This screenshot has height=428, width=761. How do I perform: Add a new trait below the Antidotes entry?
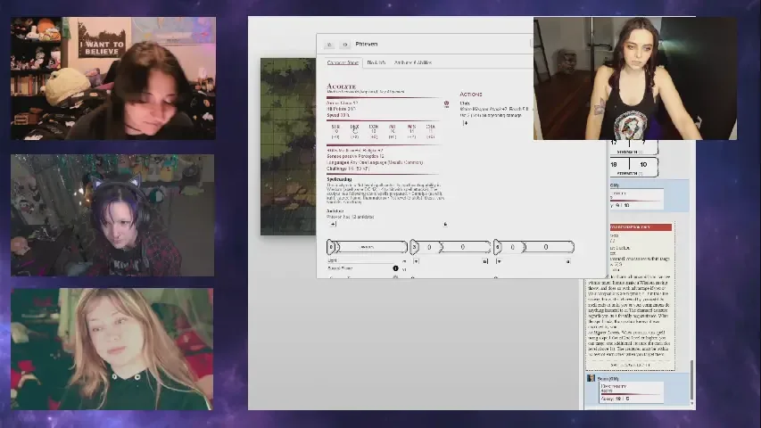click(x=333, y=225)
